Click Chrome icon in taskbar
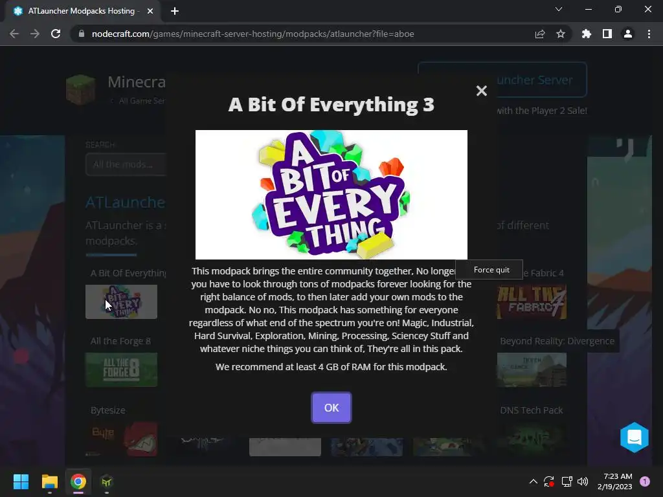Image resolution: width=663 pixels, height=497 pixels. point(78,481)
